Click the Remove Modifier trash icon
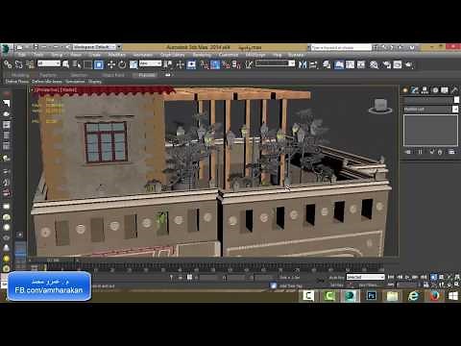Viewport: 461px width, 346px height. coord(440,152)
